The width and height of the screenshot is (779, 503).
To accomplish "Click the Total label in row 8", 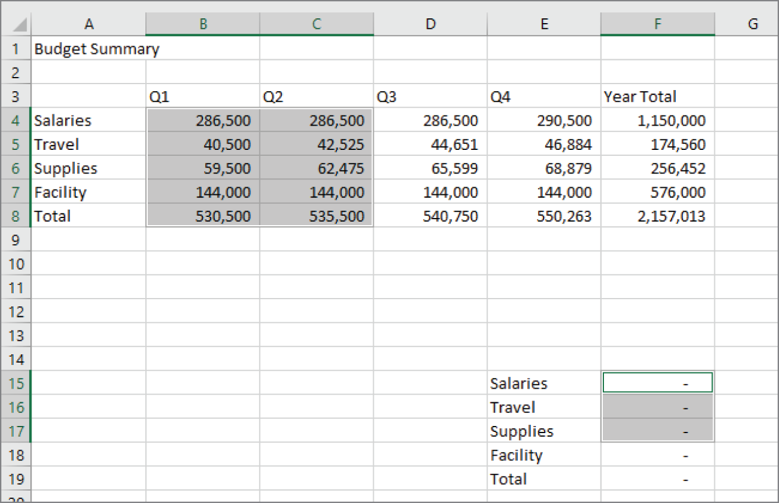I will click(x=88, y=216).
